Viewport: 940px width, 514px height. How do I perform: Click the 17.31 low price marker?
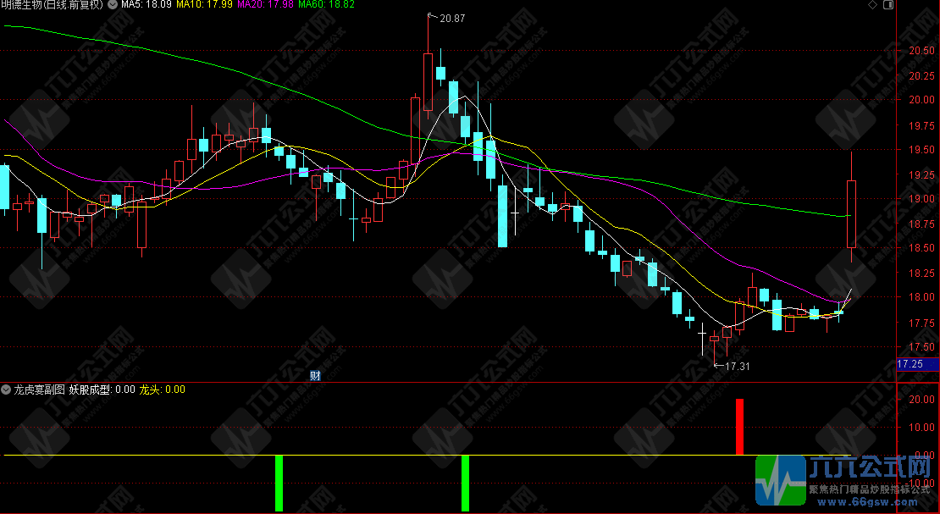(737, 366)
